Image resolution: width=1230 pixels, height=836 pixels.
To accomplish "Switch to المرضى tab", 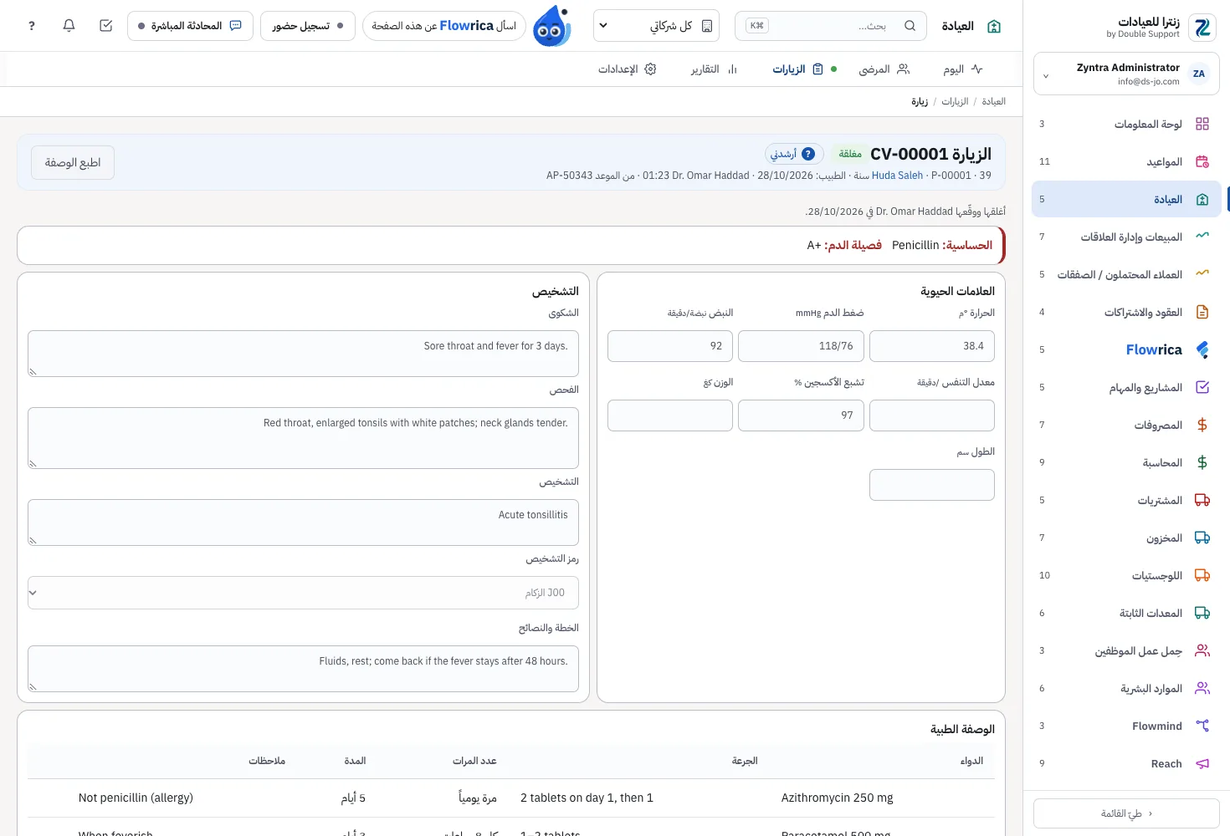I will click(x=884, y=69).
